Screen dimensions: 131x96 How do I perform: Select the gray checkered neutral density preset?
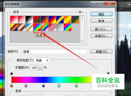tap(60, 27)
